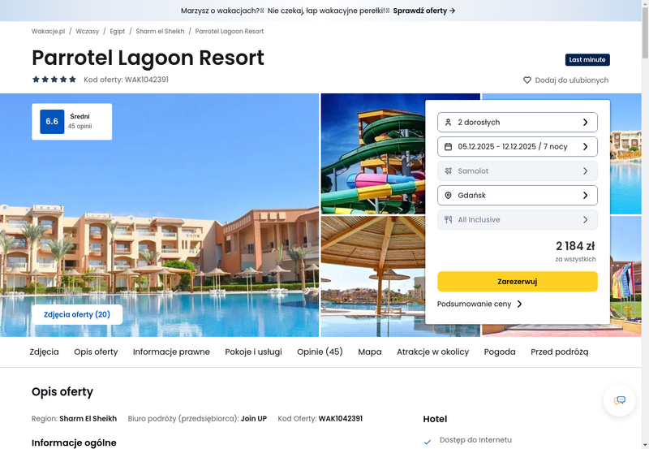Click the cutlery icon beside All Inclusive
Viewport: 649px width, 449px height.
point(448,219)
